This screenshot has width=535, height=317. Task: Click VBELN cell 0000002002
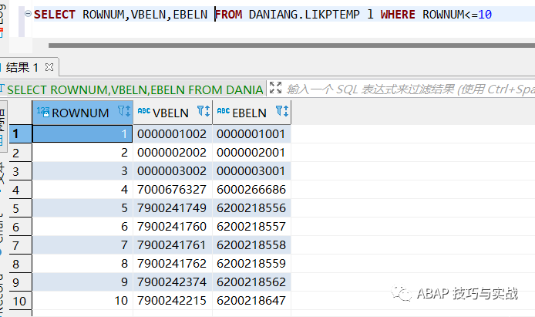(173, 153)
